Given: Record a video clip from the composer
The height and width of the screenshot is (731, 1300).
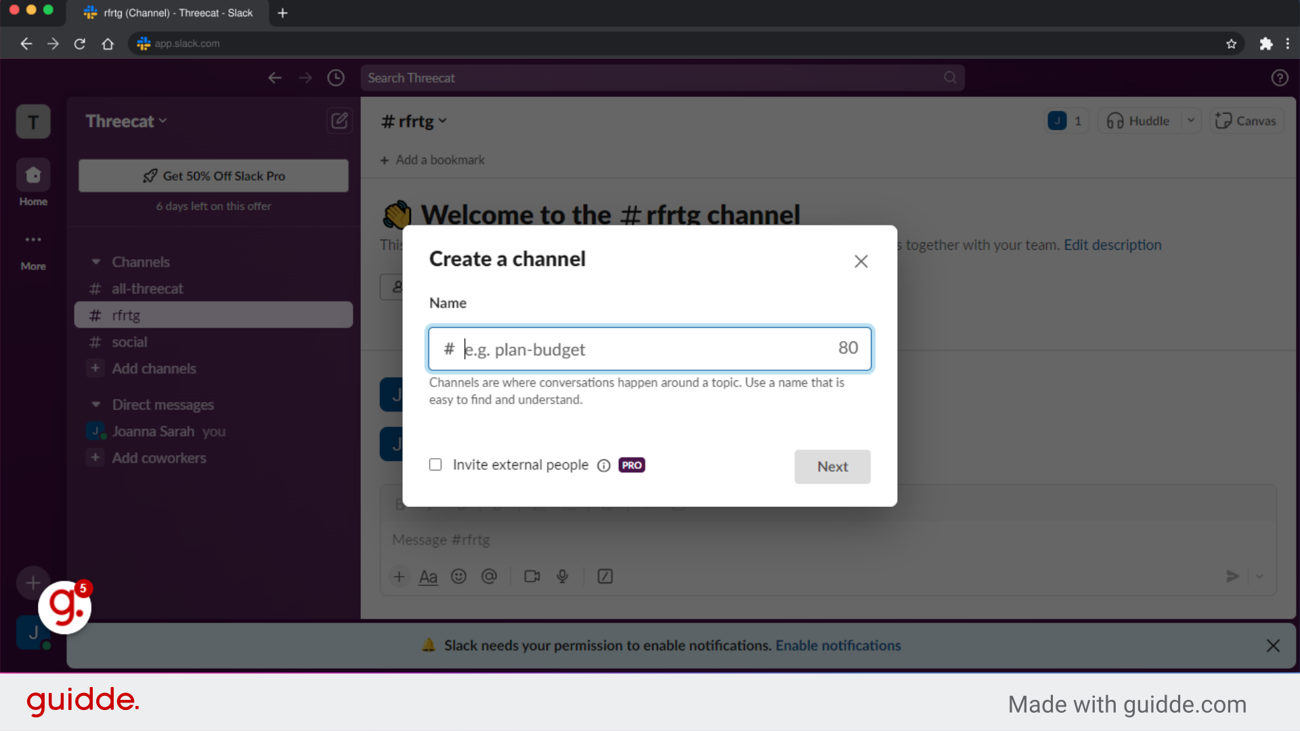Looking at the screenshot, I should [532, 576].
